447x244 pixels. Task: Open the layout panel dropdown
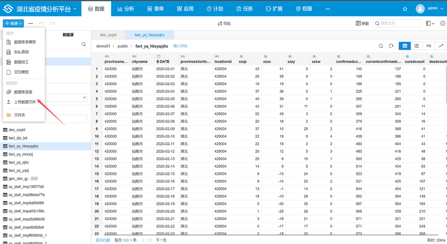click(x=430, y=23)
